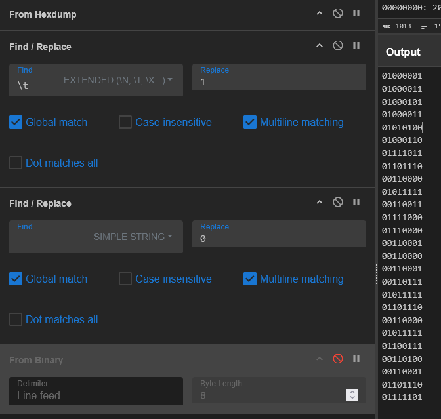Check Dot matches all in upper Find / Replace
The width and height of the screenshot is (441, 419).
point(16,163)
